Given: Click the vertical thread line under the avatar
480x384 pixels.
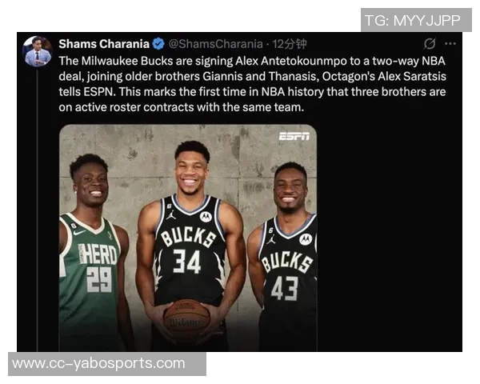Looking at the screenshot, I should click(37, 210).
